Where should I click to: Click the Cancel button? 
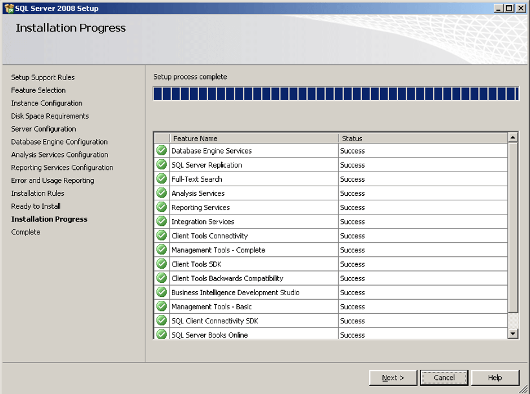[444, 378]
